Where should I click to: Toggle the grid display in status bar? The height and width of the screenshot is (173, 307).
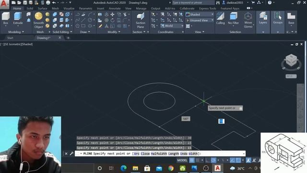pyautogui.click(x=192, y=160)
